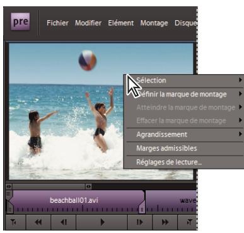The width and height of the screenshot is (244, 233).
Task: Open the Elément menu
Action: click(x=121, y=23)
